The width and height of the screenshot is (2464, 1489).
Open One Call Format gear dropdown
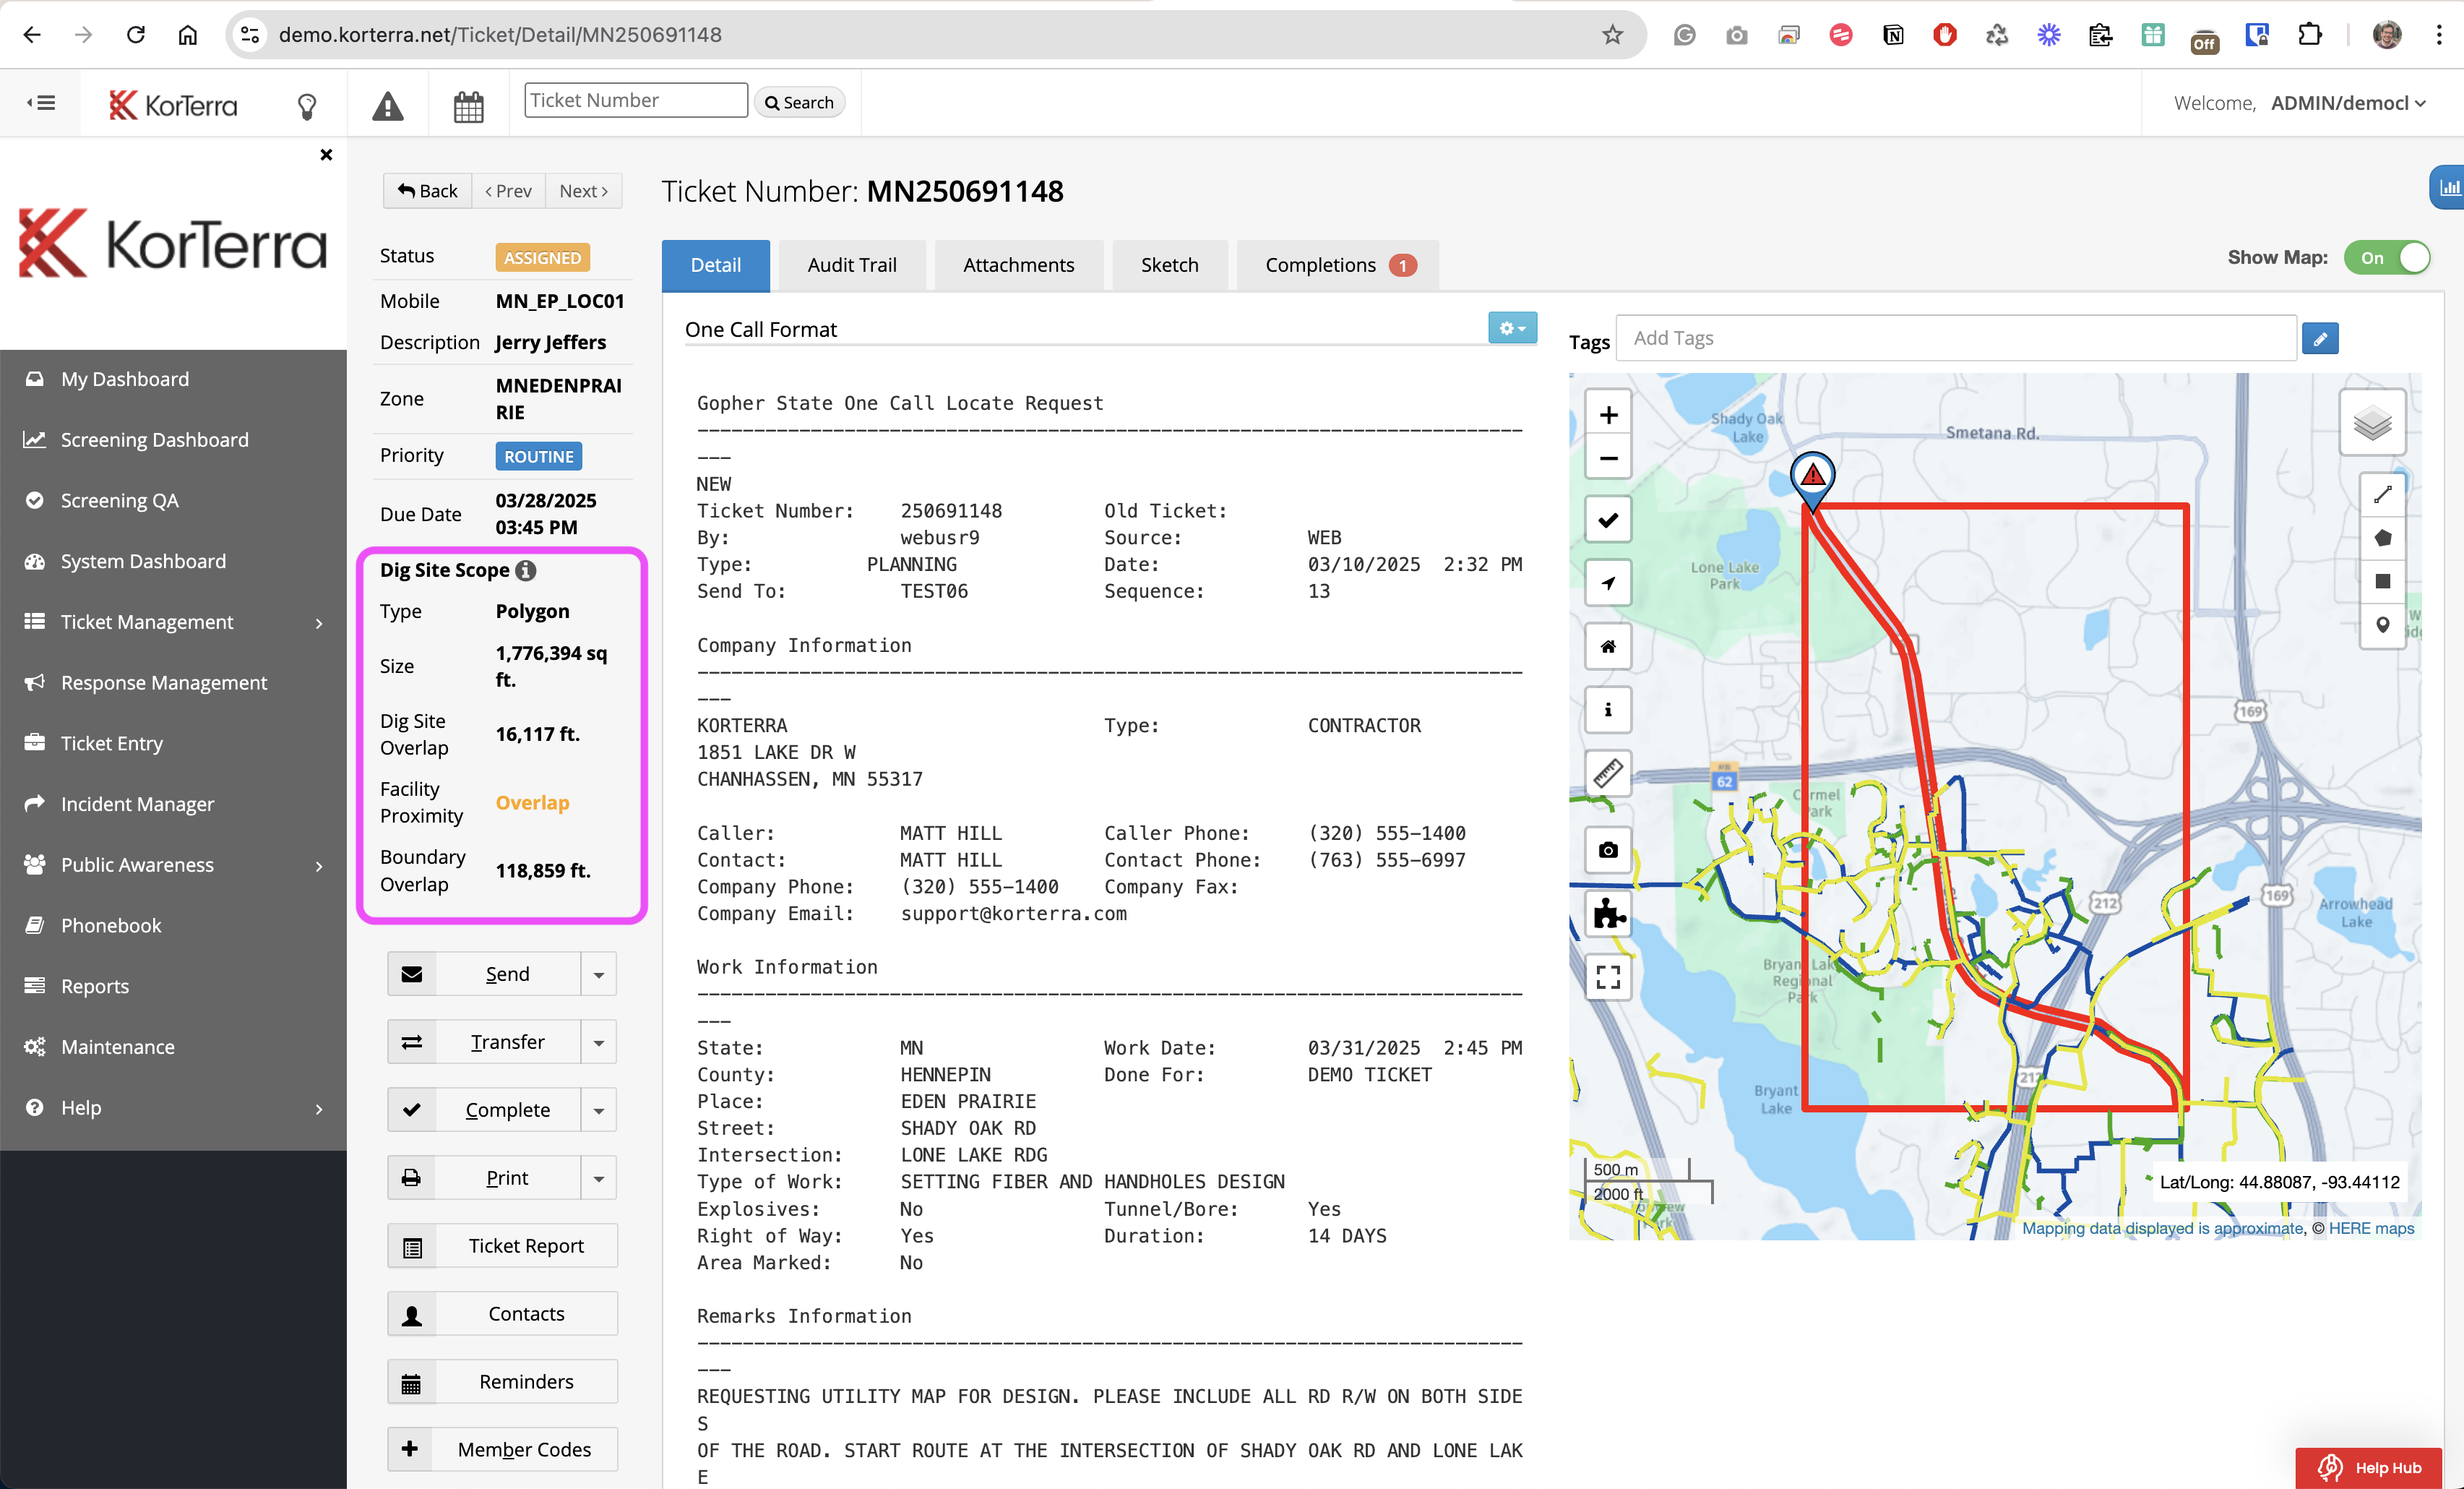click(x=1512, y=328)
